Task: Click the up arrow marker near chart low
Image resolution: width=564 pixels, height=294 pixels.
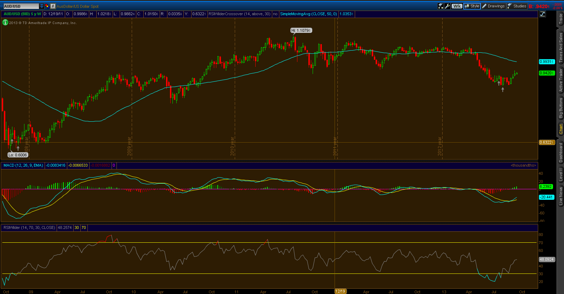Action: click(18, 148)
